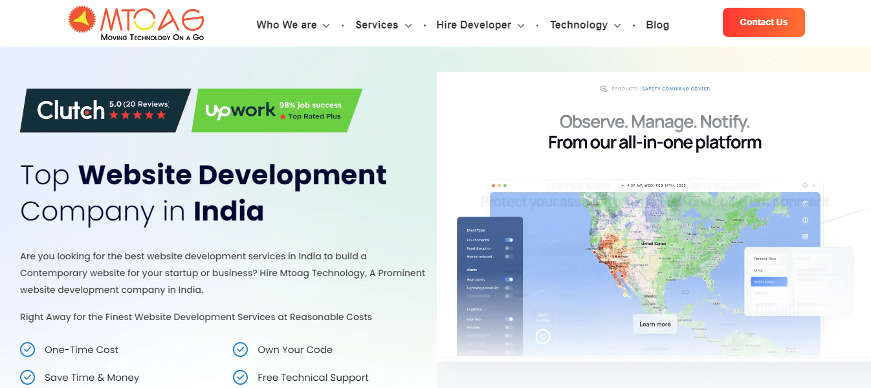Open the Technology dropdown
The image size is (871, 388).
pyautogui.click(x=585, y=25)
